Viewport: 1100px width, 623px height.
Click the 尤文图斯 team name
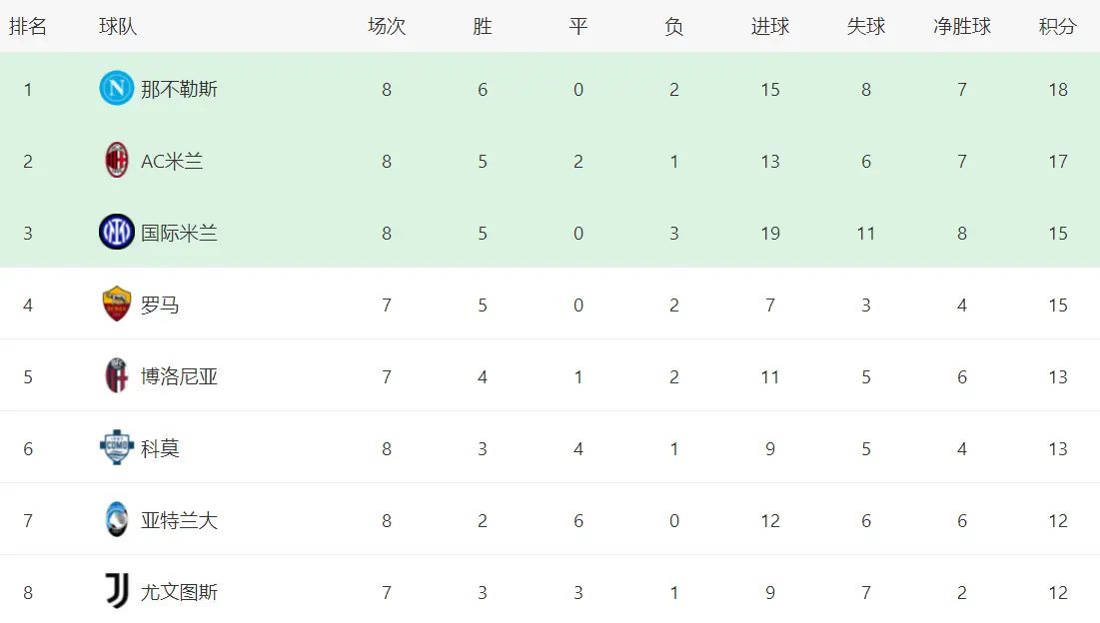179,593
